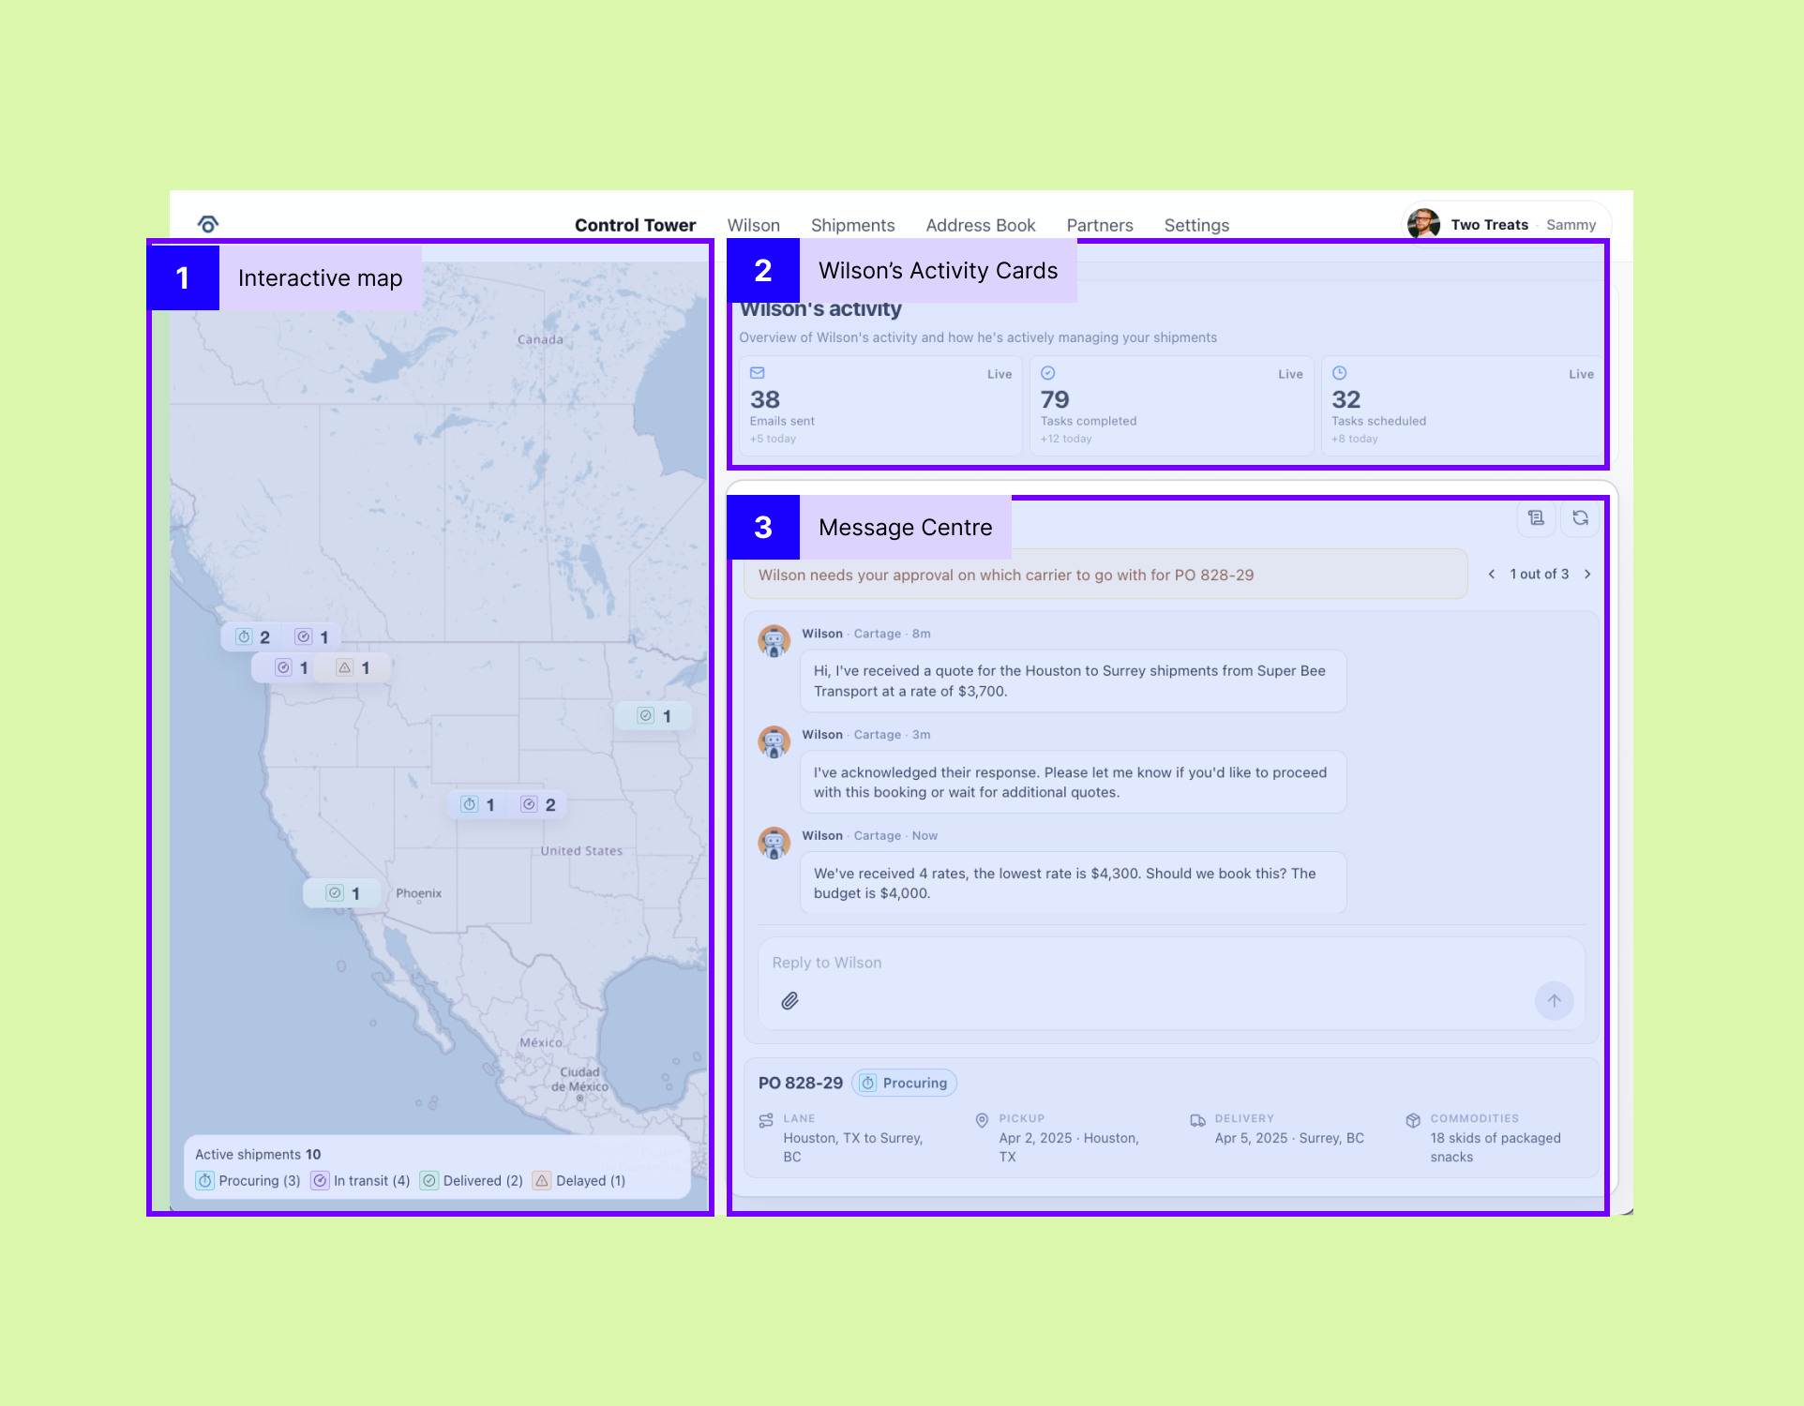Click the paperclip attachment icon
1804x1406 pixels.
tap(790, 1001)
